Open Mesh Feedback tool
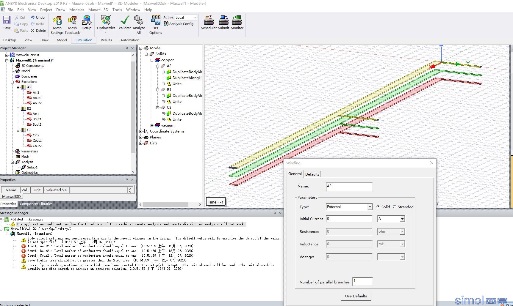 point(72,25)
